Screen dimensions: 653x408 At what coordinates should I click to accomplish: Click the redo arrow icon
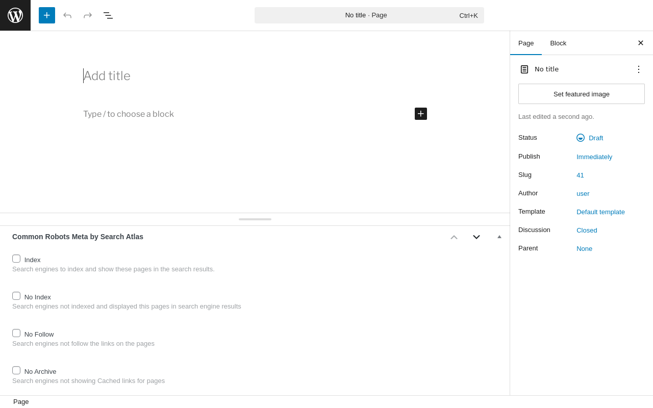pyautogui.click(x=88, y=15)
